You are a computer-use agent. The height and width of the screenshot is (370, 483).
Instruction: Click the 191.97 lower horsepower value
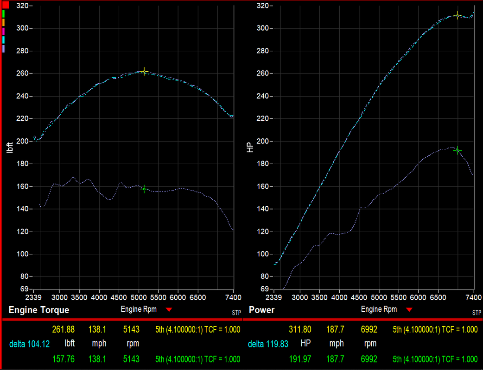[x=300, y=358]
